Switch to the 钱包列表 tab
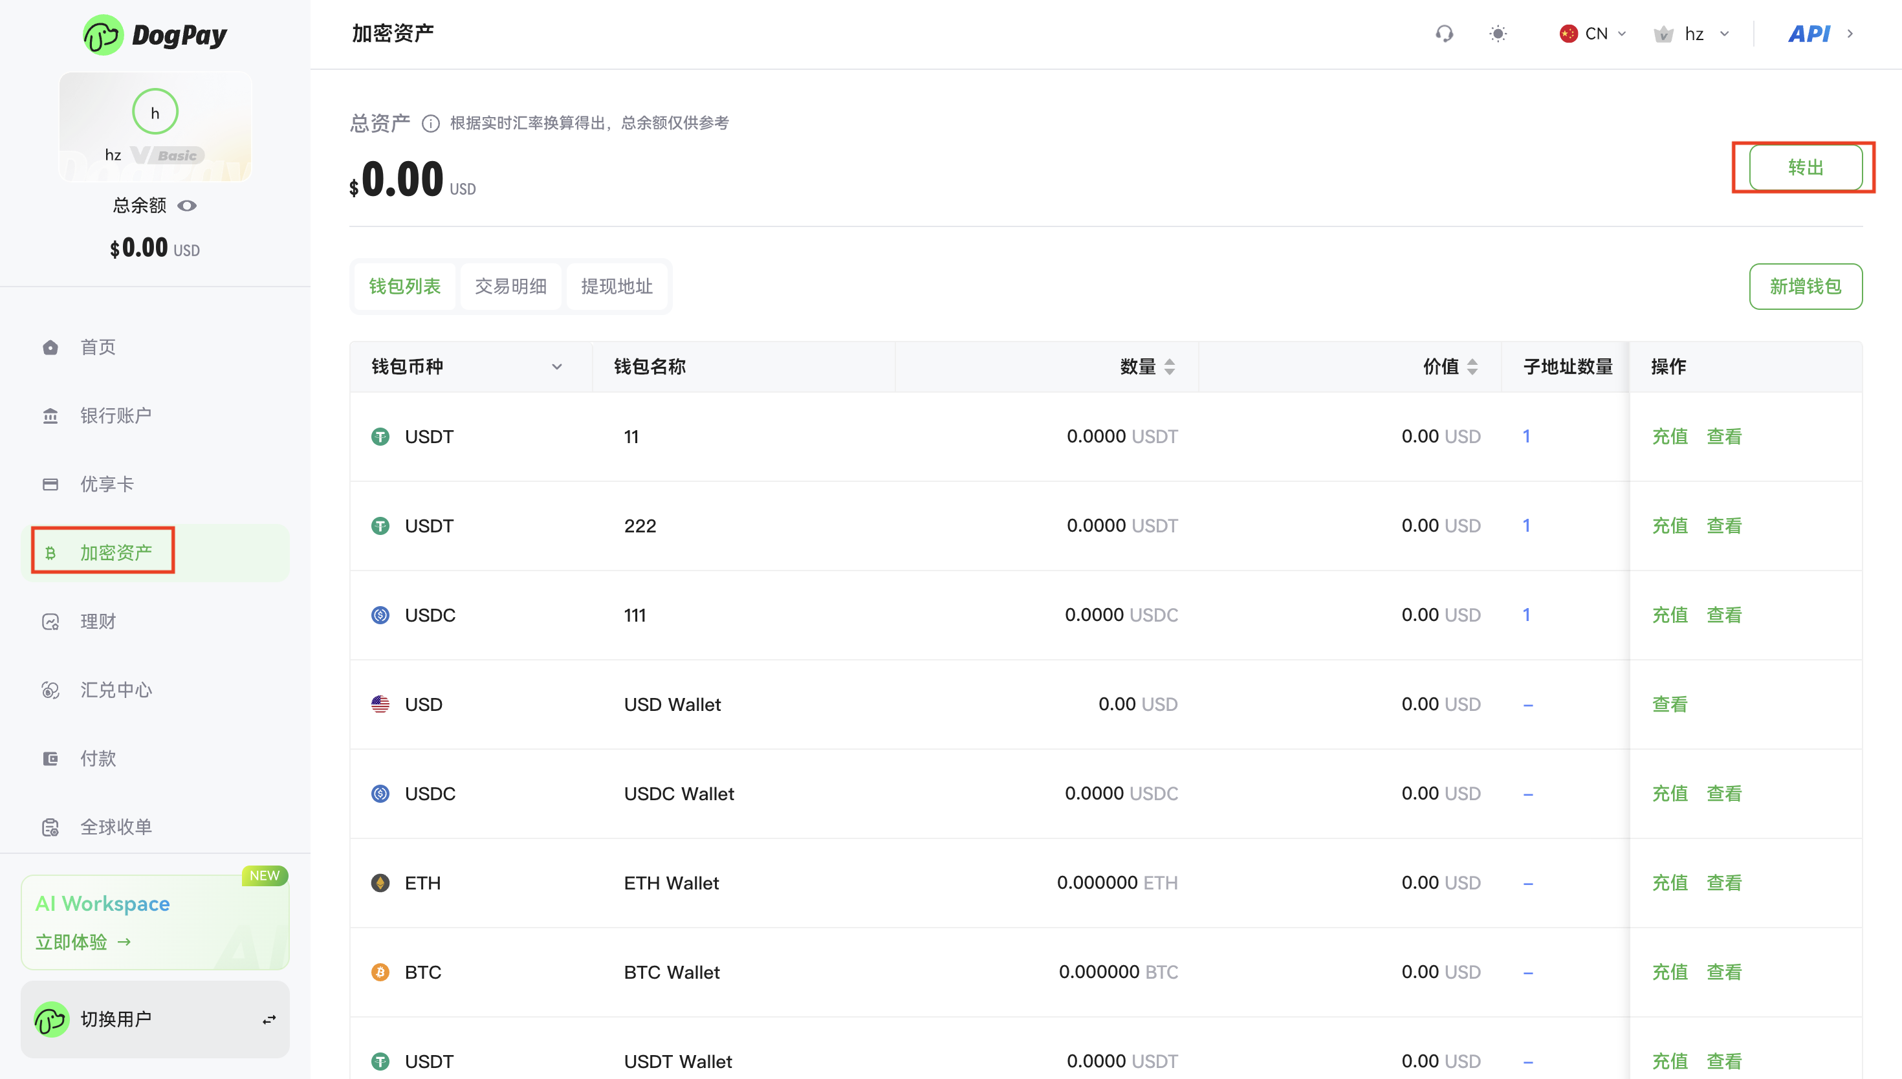 pos(404,287)
